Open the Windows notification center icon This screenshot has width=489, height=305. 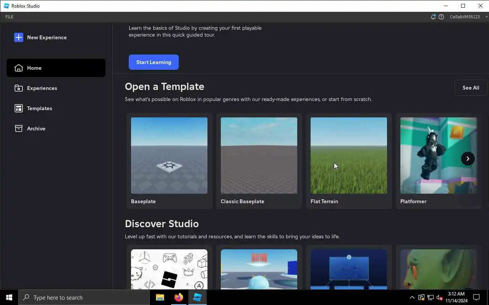pos(476,297)
